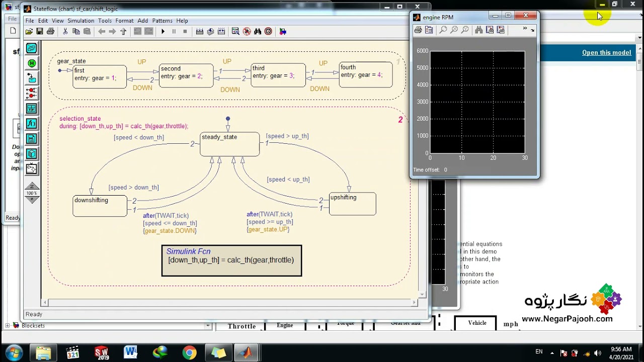The width and height of the screenshot is (644, 362).
Task: Select the fourth gear state
Action: pyautogui.click(x=366, y=74)
